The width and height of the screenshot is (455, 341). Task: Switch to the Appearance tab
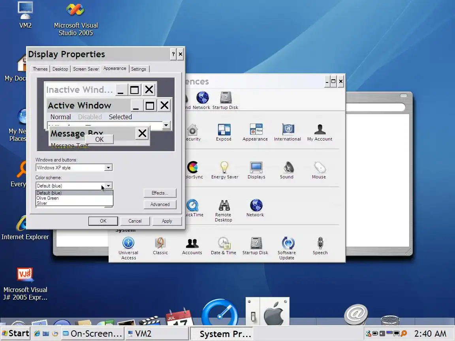pyautogui.click(x=115, y=68)
